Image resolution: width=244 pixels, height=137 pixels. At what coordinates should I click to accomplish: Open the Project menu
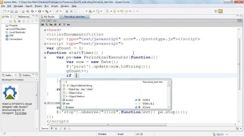coord(38,6)
